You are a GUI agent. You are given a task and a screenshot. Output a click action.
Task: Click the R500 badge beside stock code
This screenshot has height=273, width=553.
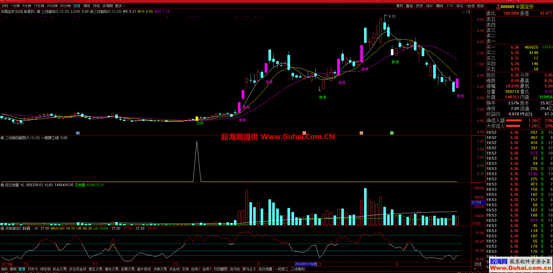point(498,7)
